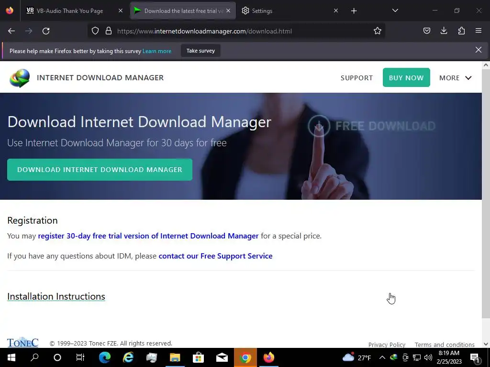This screenshot has height=367, width=490.
Task: Click the network icon in system tray
Action: click(x=417, y=357)
